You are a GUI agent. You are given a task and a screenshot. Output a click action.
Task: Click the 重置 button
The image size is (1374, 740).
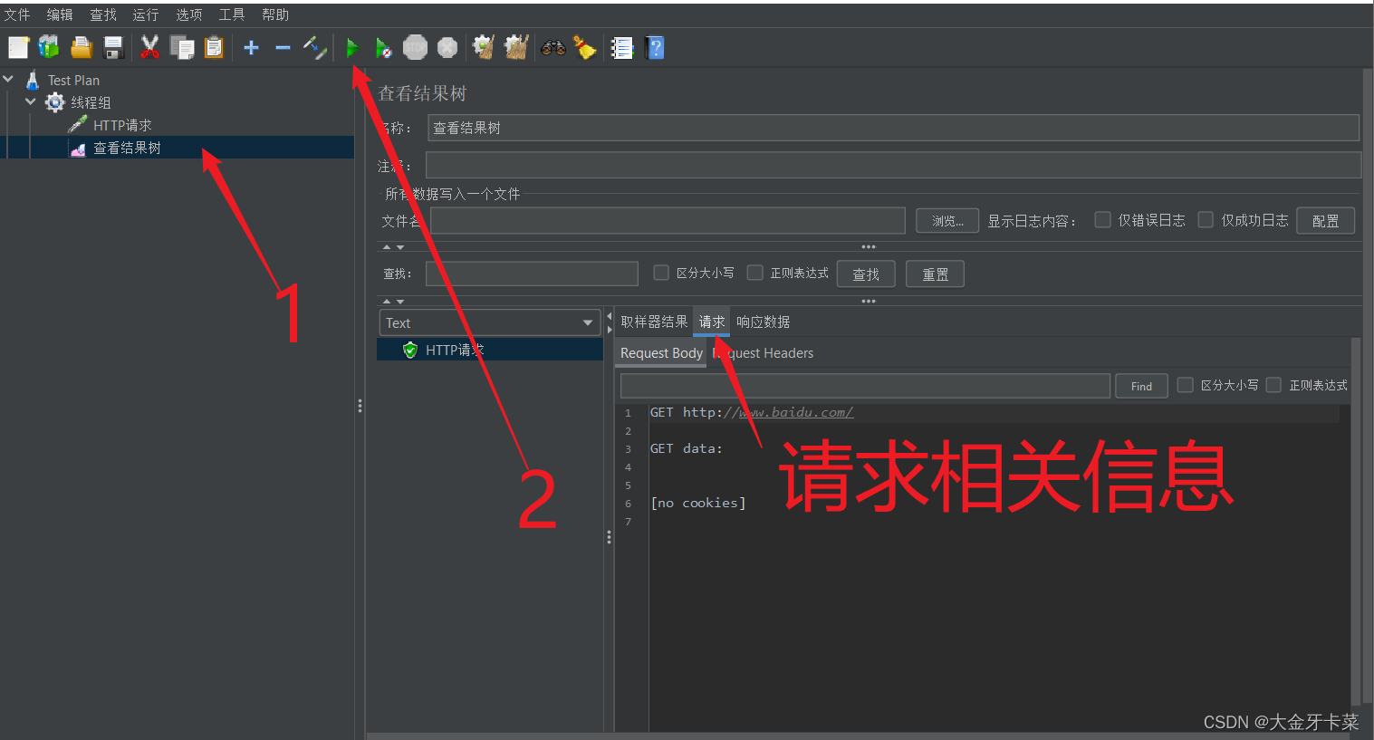point(935,274)
